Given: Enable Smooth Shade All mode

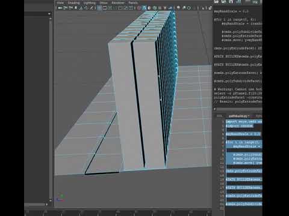Looking at the screenshot, I should coord(144,8).
